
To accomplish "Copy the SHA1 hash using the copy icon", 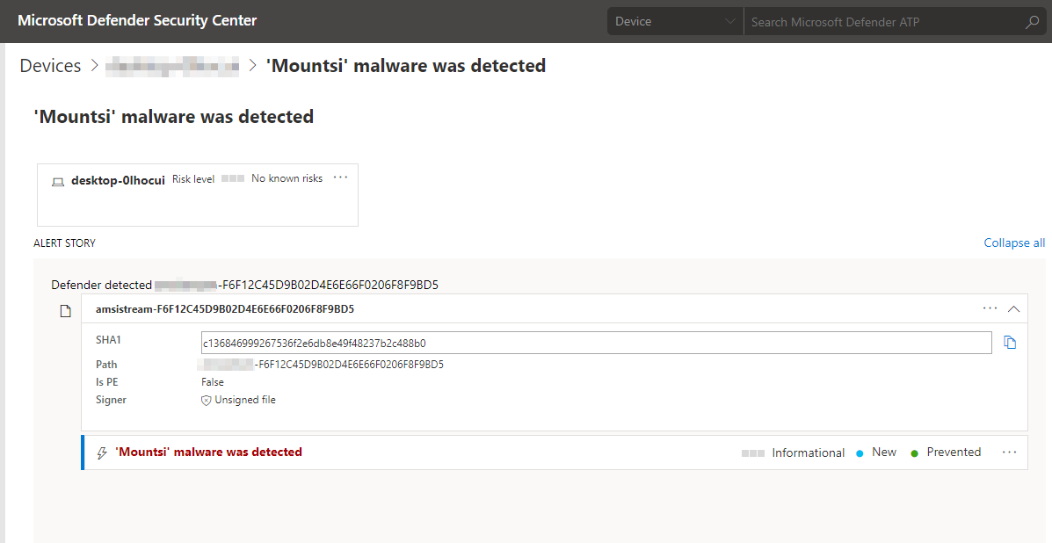I will coord(1010,342).
